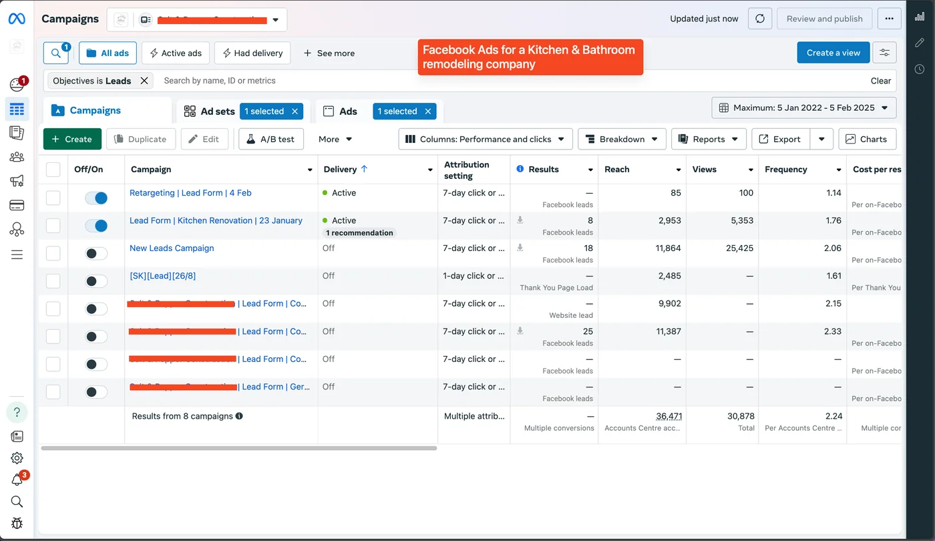The width and height of the screenshot is (935, 541).
Task: Click the refresh data icon
Action: coord(759,19)
